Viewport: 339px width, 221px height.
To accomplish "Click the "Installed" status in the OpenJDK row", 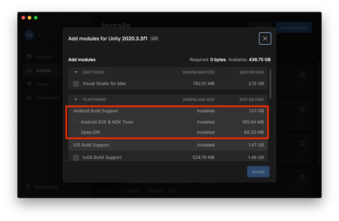I will 206,132.
